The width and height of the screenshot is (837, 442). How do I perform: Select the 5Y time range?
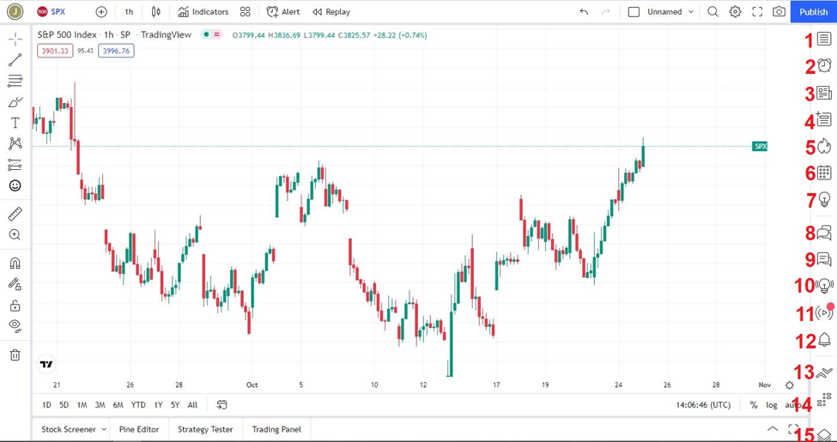[175, 405]
